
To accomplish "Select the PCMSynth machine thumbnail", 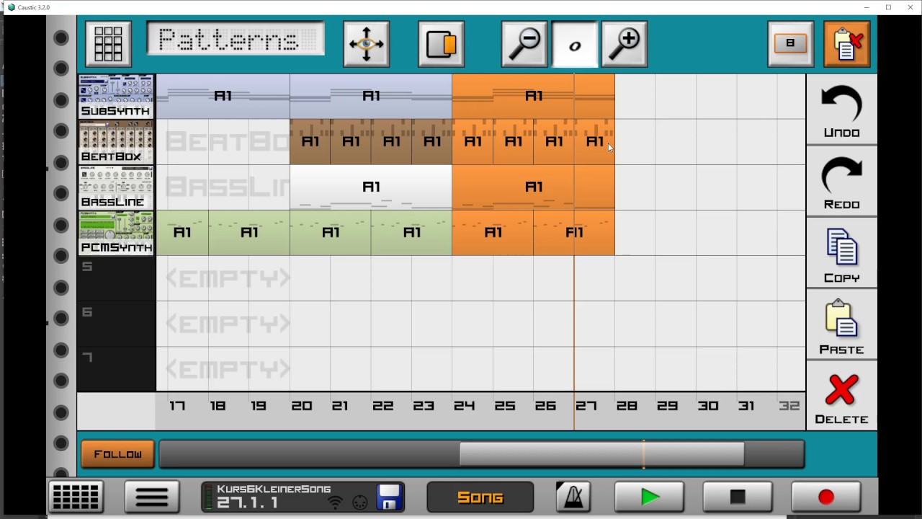I will (116, 232).
